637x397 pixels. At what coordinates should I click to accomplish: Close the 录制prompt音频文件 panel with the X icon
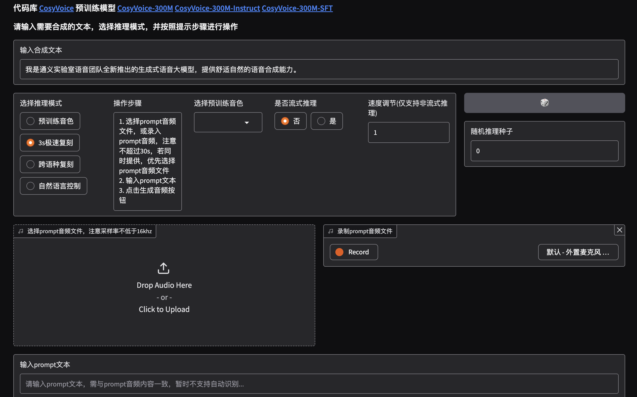coord(620,230)
